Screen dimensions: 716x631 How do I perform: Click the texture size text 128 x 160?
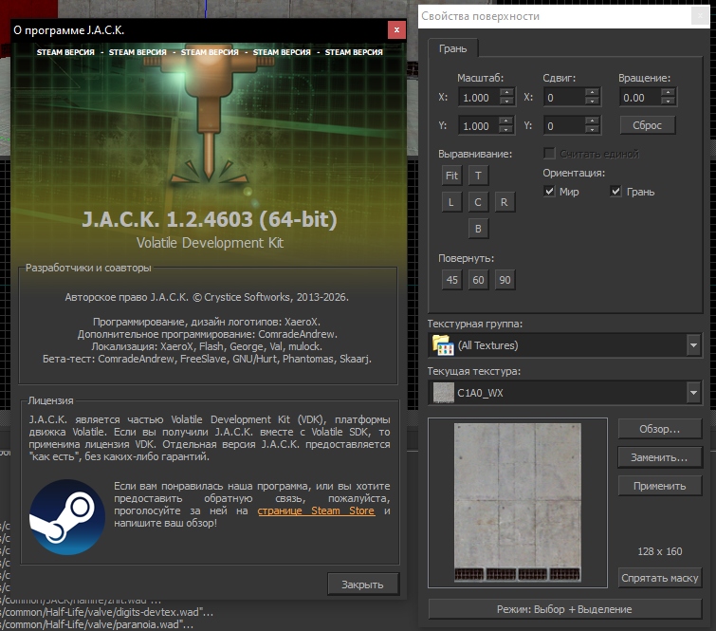660,551
